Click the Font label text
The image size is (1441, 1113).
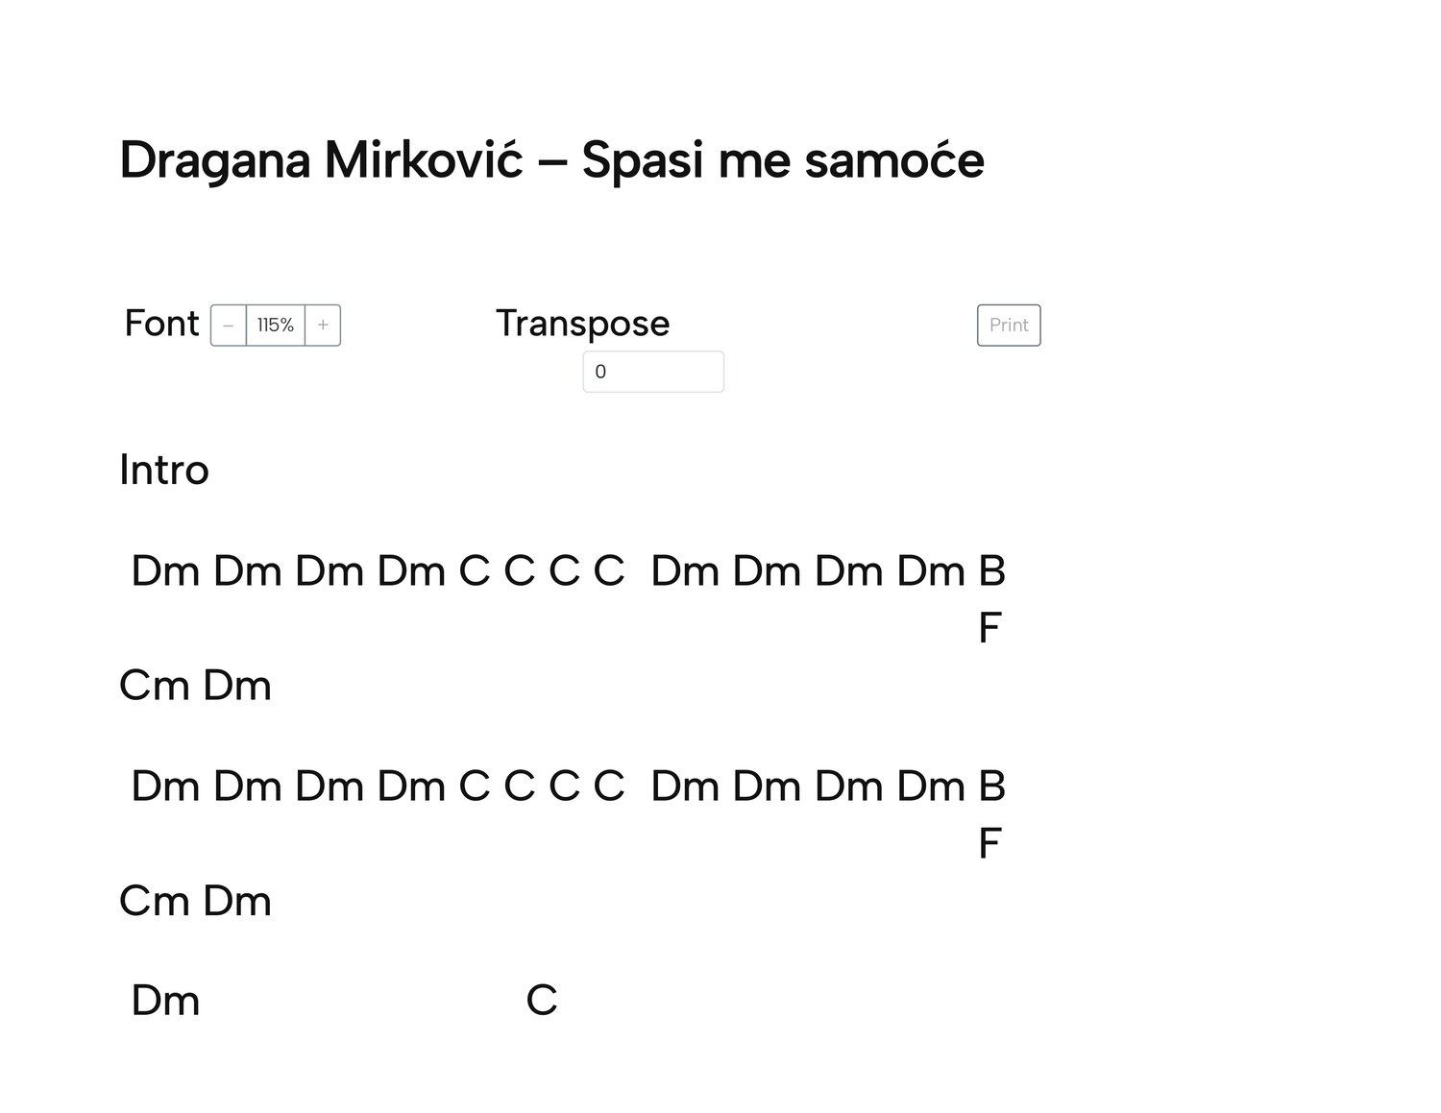[161, 324]
